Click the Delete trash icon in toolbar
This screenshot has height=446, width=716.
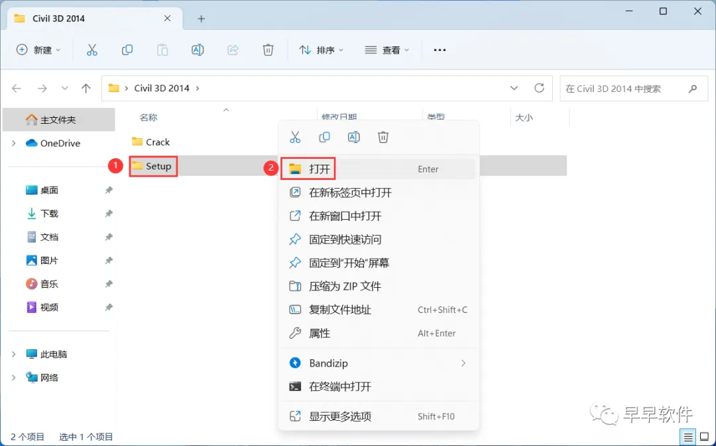click(x=268, y=50)
